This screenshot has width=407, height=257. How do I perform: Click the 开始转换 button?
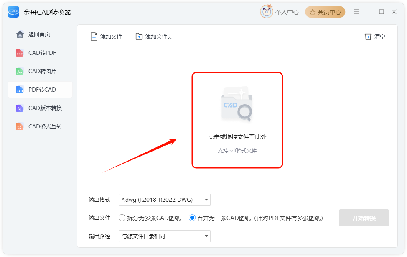click(364, 218)
